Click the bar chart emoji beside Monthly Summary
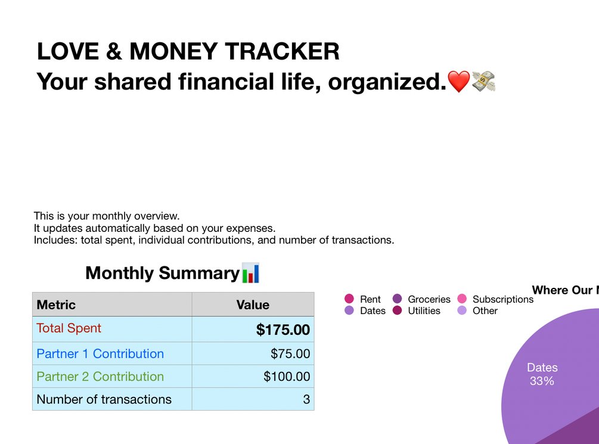599x444 pixels. coord(250,273)
